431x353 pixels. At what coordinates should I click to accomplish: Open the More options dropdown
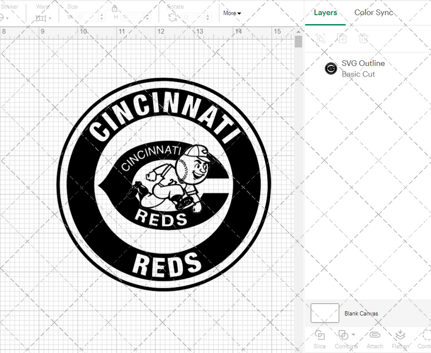(x=232, y=13)
